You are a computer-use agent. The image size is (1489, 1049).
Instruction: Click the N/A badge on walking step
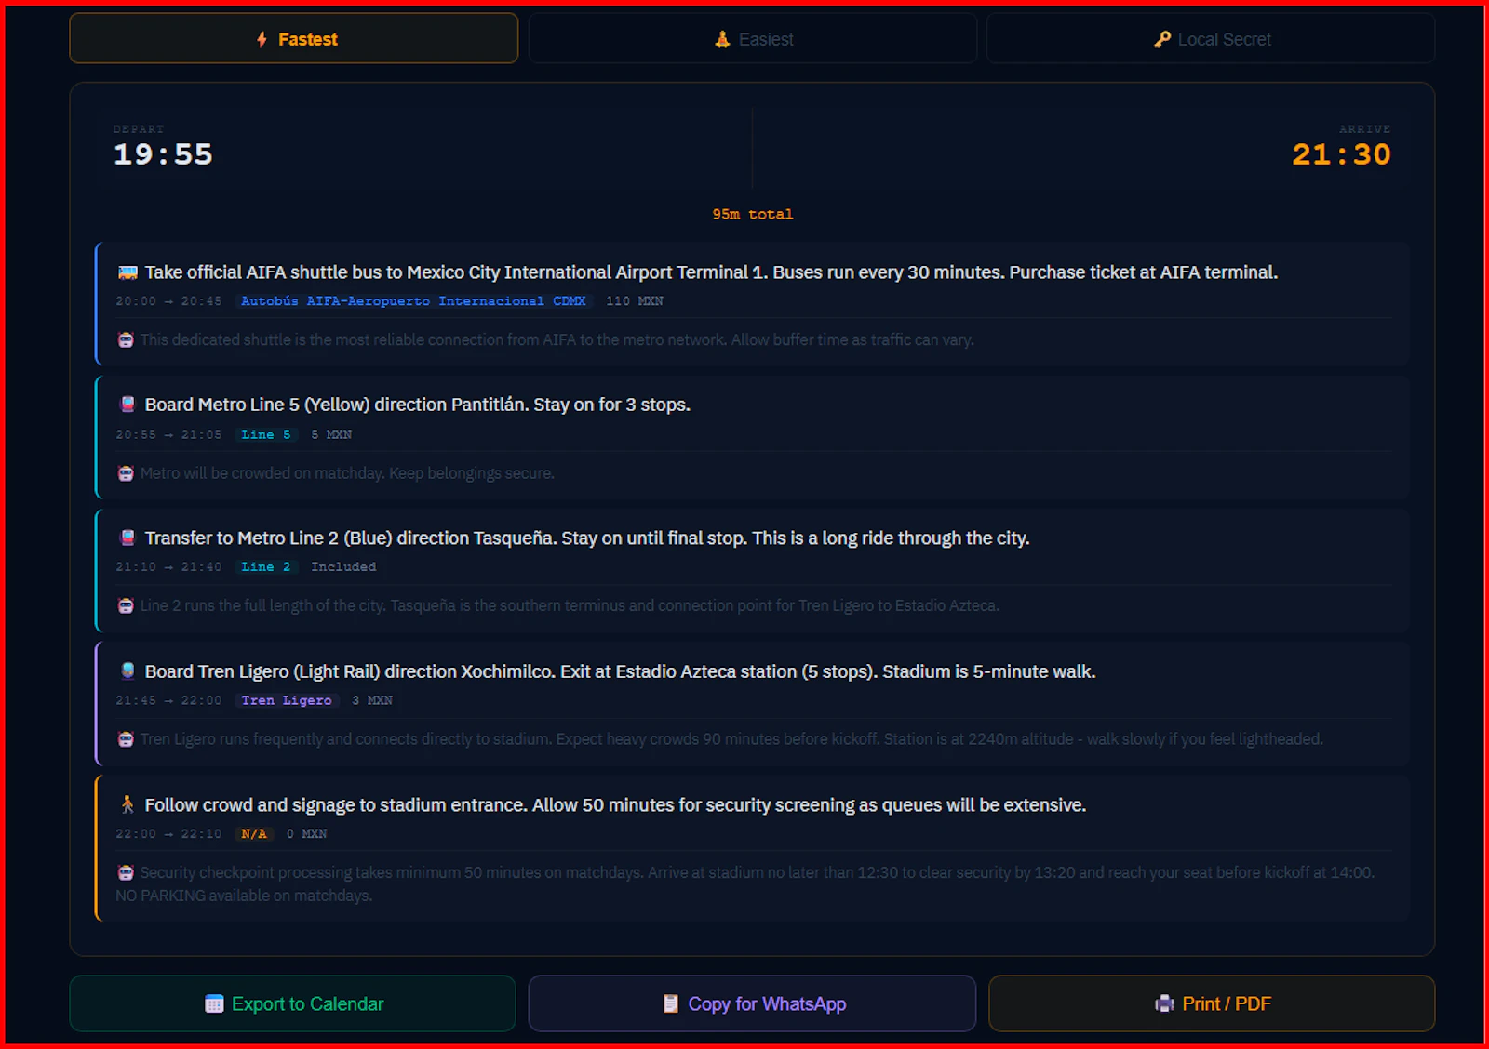254,833
